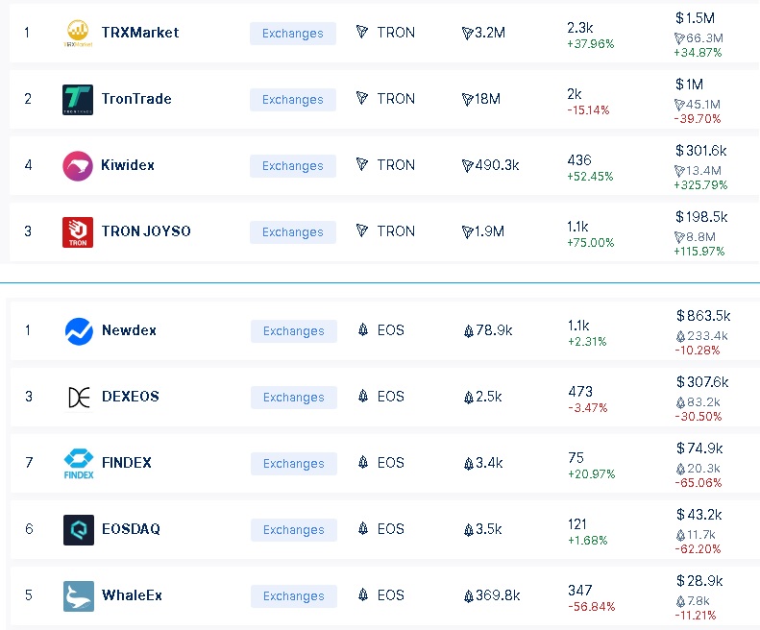
Task: Click the red TRON JOYSO logo
Action: tap(78, 232)
